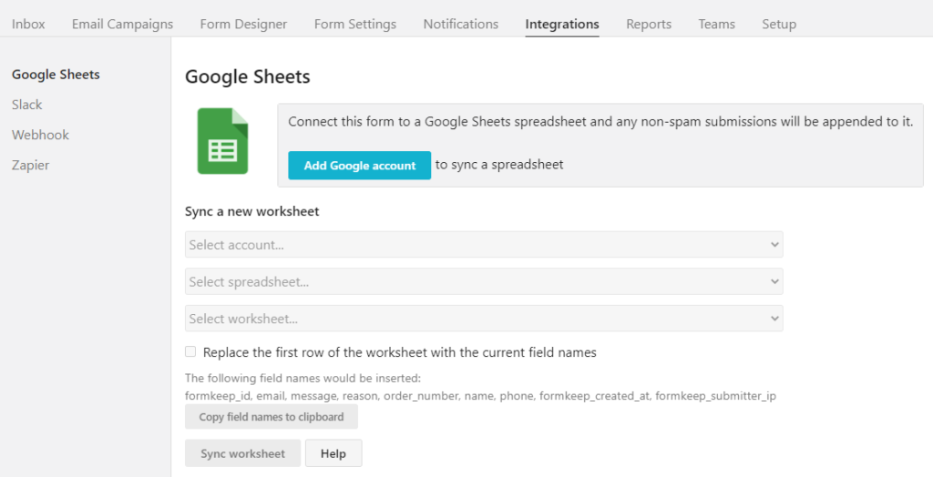Image resolution: width=933 pixels, height=477 pixels.
Task: Go to the Setup tab
Action: tap(779, 24)
